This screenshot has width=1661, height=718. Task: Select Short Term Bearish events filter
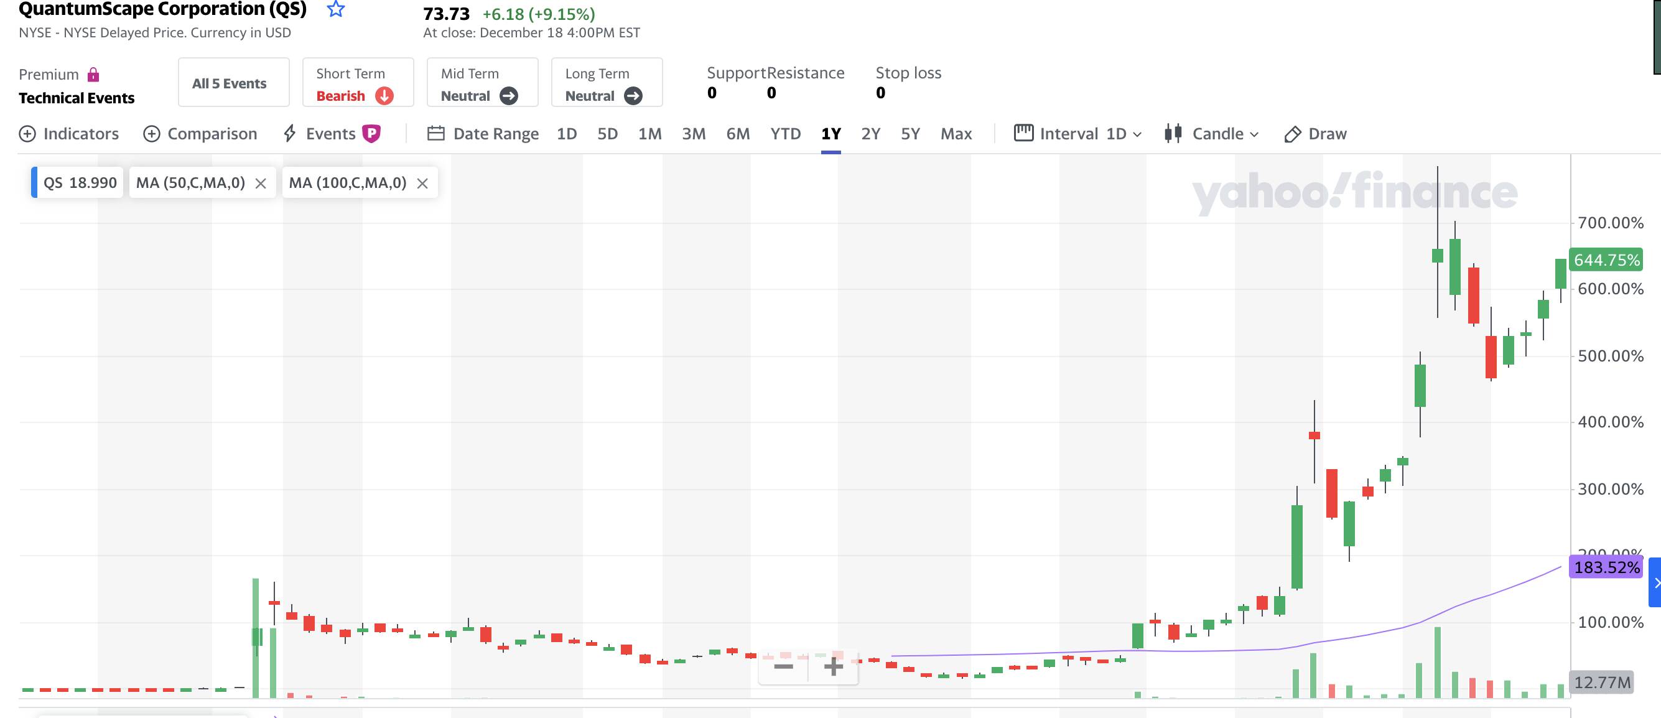click(357, 83)
